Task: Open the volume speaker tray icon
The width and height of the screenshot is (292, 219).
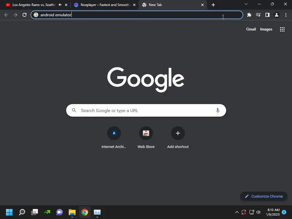Action: 258,212
